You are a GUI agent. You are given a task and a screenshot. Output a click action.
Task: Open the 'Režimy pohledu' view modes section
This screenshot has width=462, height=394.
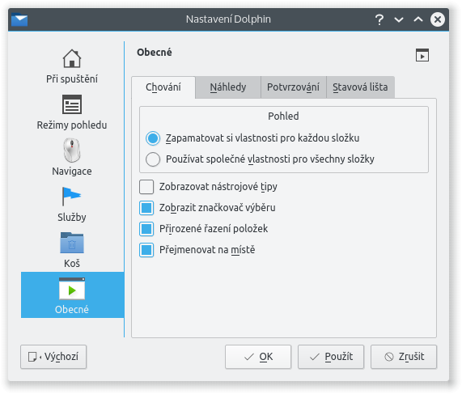(72, 112)
